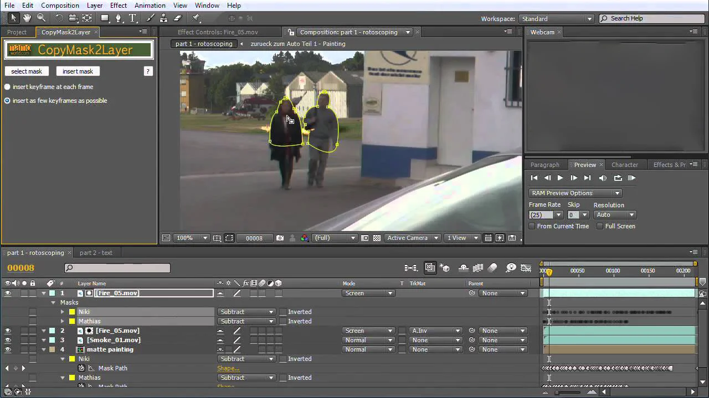The height and width of the screenshot is (398, 709).
Task: Open the Active Camera dropdown
Action: click(x=413, y=238)
